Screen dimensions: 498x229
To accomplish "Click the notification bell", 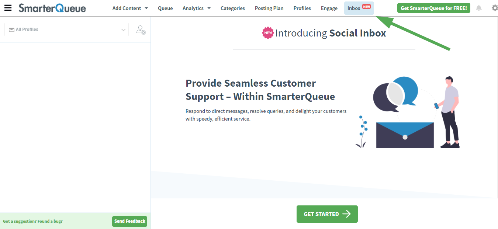I will (x=479, y=8).
